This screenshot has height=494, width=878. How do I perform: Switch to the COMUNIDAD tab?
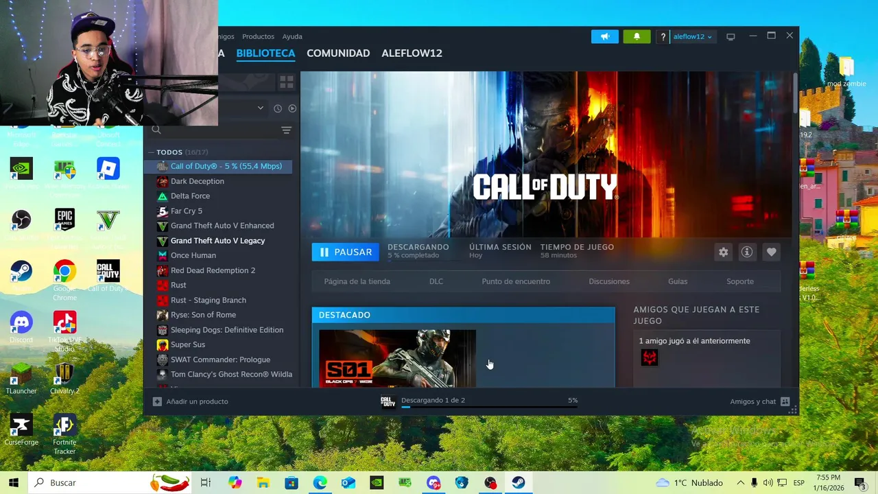338,53
